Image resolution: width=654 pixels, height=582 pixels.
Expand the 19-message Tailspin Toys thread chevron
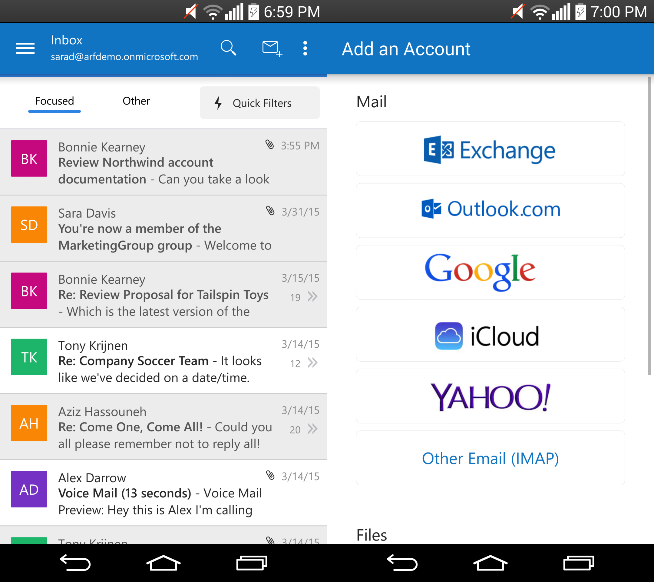coord(312,296)
